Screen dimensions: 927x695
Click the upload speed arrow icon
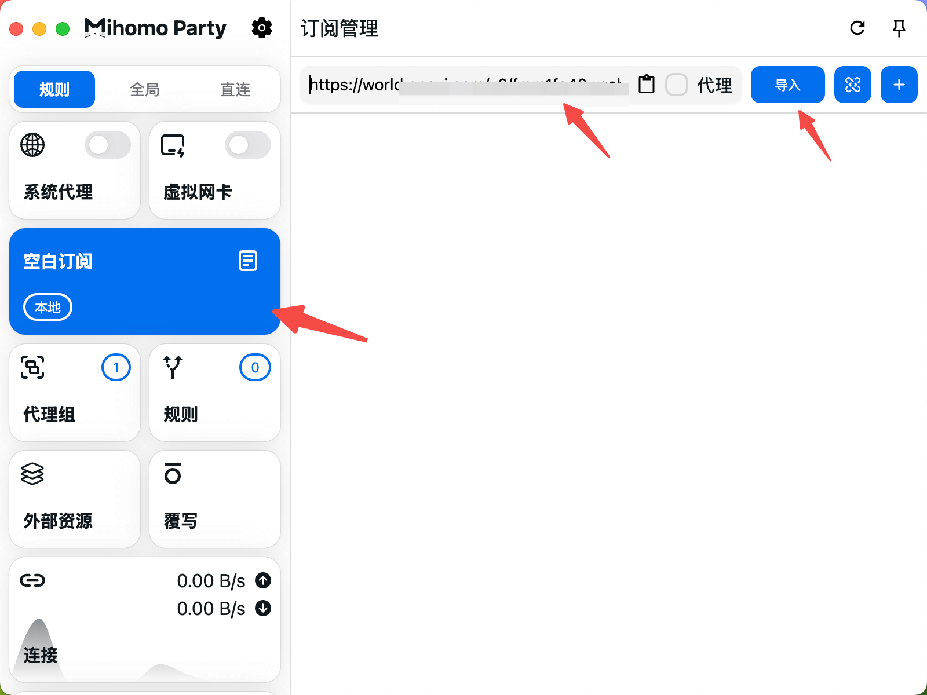263,580
